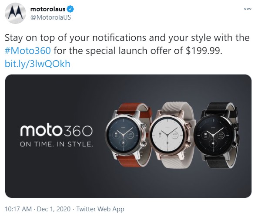This screenshot has width=258, height=217.
Task: Open the motorolaus display name
Action: click(48, 9)
